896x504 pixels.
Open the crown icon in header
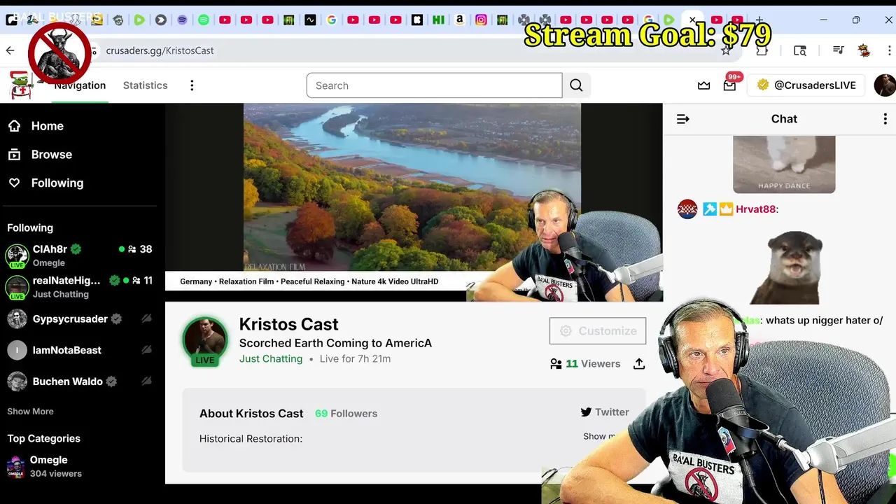click(x=704, y=85)
